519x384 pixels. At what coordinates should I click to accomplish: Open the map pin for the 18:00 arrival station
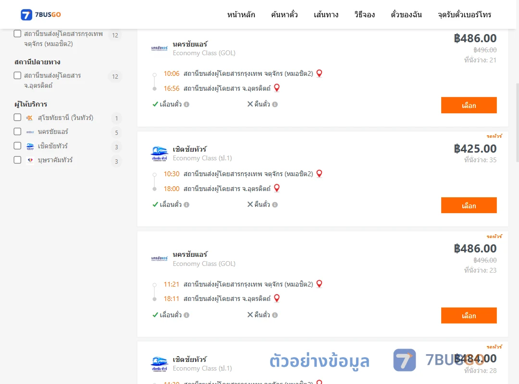(277, 188)
